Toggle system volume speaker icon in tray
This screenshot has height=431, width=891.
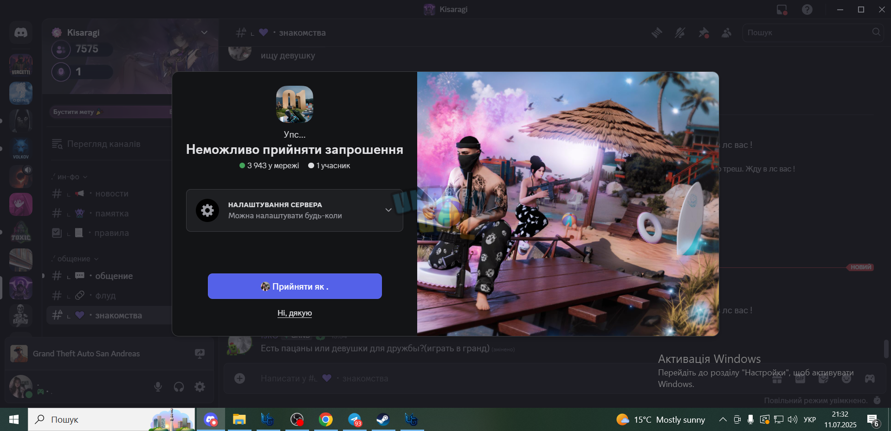pos(793,420)
